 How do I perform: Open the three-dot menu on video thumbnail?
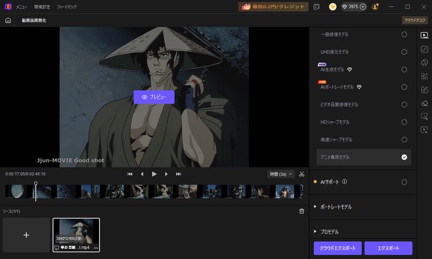coord(96,247)
